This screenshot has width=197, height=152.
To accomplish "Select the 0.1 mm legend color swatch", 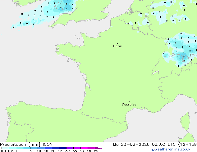I will click(x=5, y=148).
